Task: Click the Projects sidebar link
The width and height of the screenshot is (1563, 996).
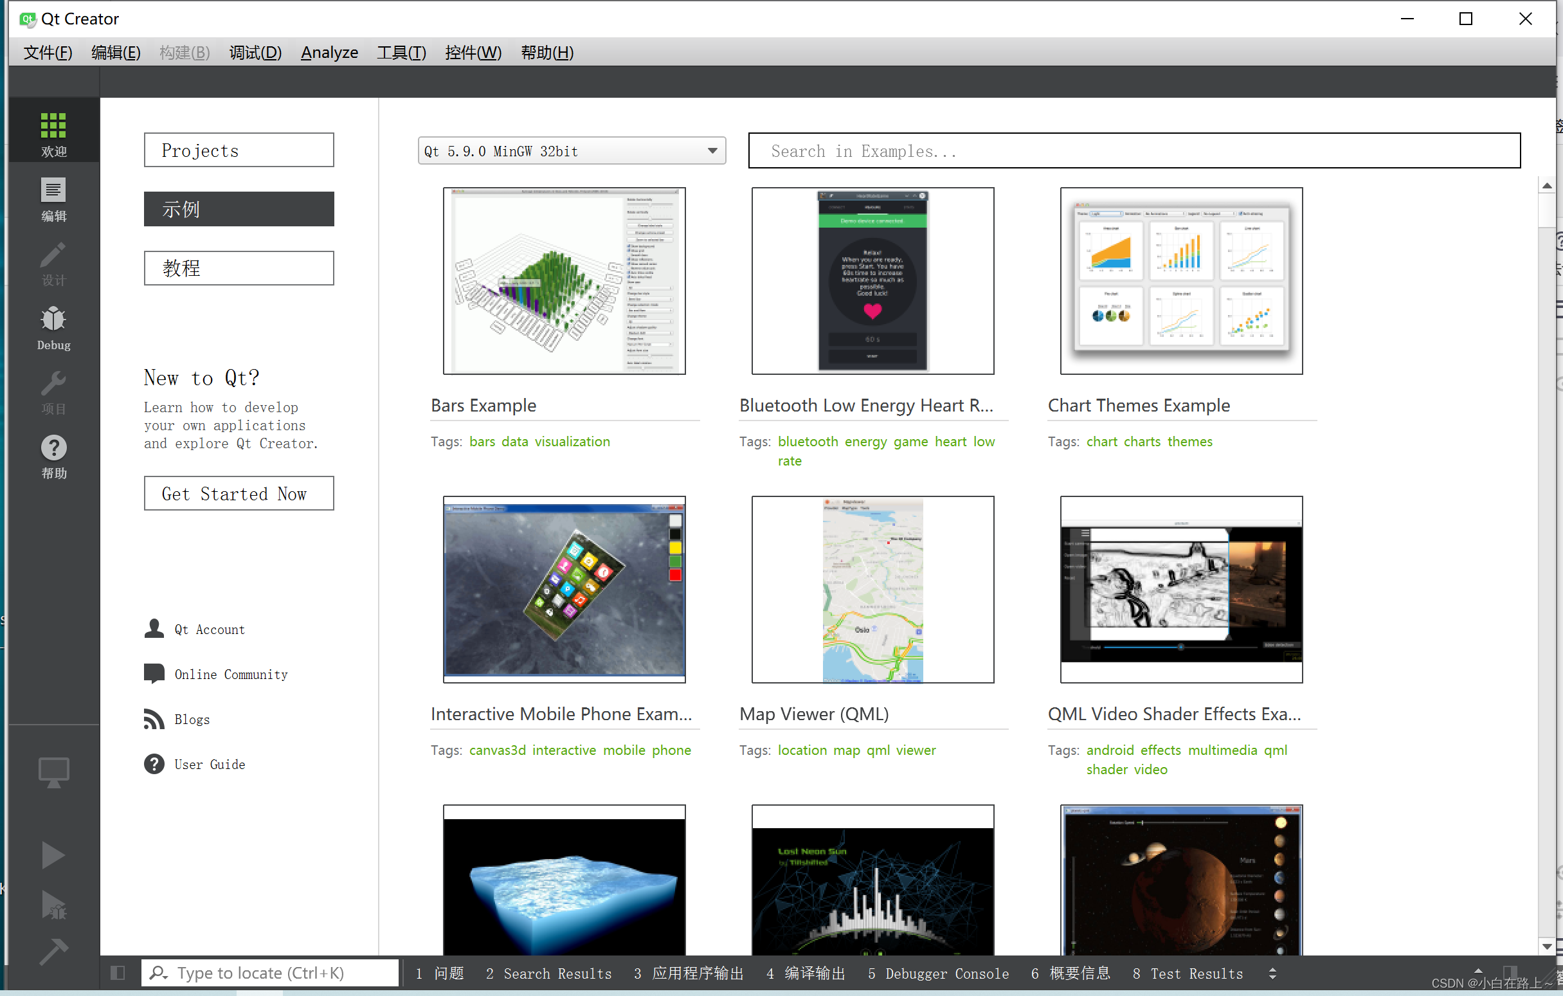Action: click(x=239, y=149)
